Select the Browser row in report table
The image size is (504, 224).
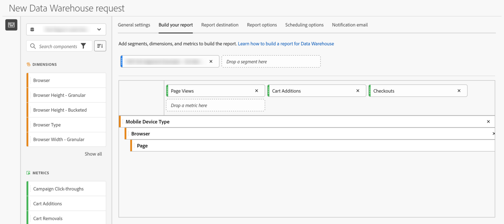(x=310, y=134)
